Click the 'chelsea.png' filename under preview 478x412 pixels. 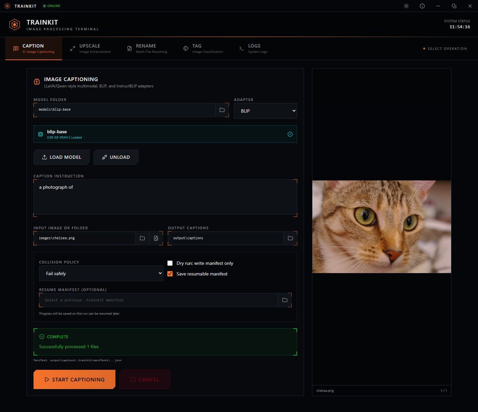tap(325, 391)
